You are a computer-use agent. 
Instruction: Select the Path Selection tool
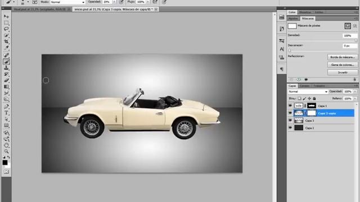[x=6, y=120]
